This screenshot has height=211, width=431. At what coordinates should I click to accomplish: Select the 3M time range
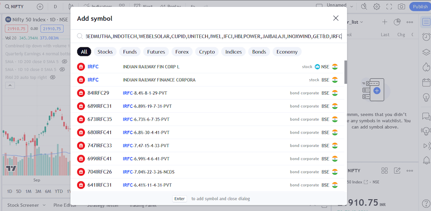38,191
